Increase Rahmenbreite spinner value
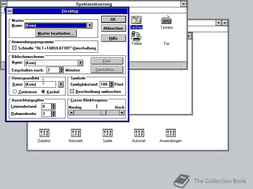 53,112
